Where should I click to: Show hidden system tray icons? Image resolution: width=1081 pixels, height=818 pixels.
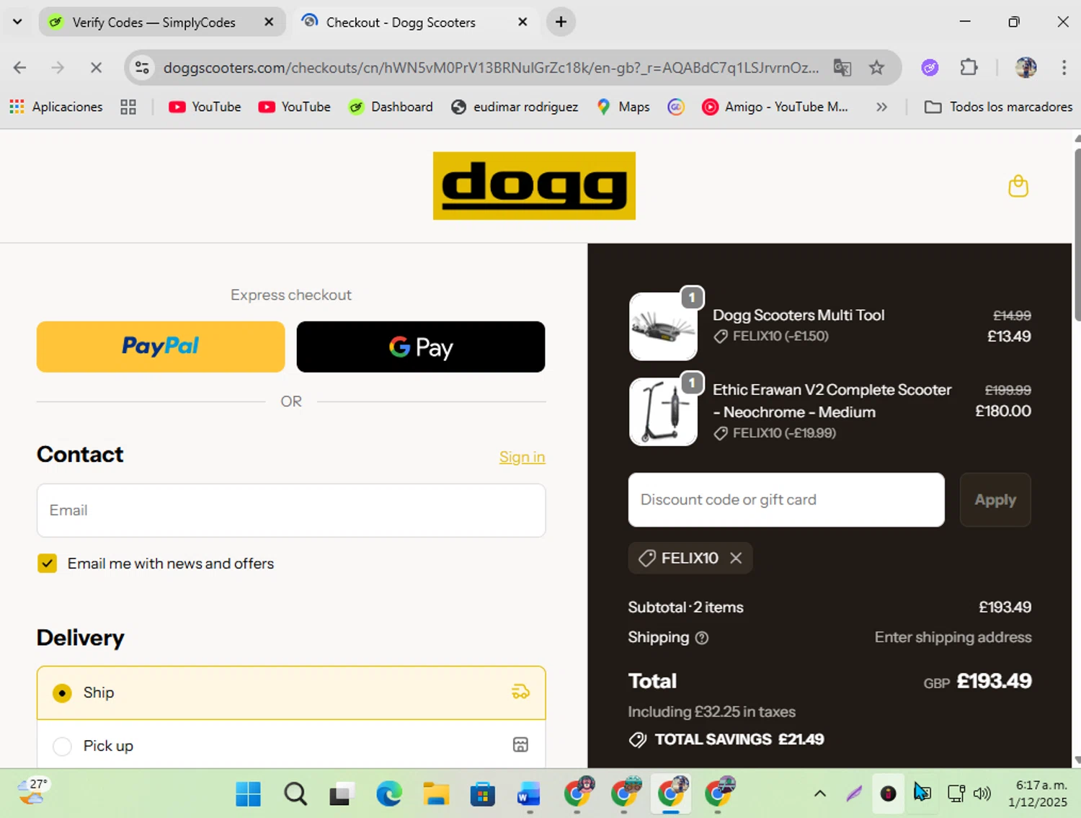coord(819,793)
